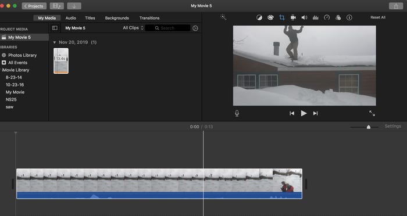Open the 10-23-16 event

pos(15,85)
